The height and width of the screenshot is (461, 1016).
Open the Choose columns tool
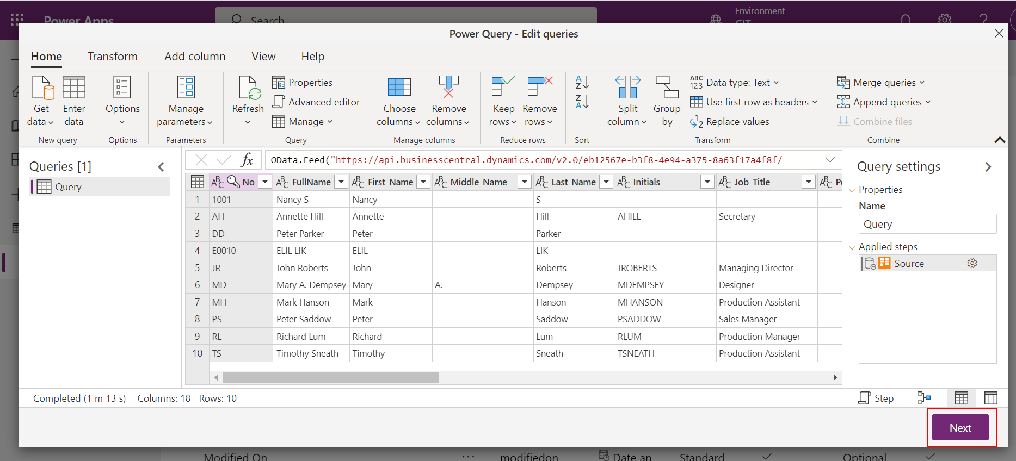pyautogui.click(x=399, y=102)
